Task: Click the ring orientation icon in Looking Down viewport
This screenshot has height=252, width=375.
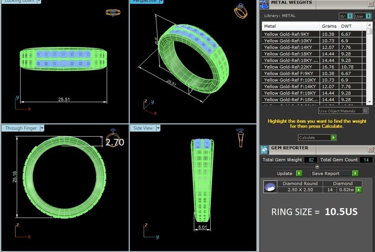Action: 113,12
